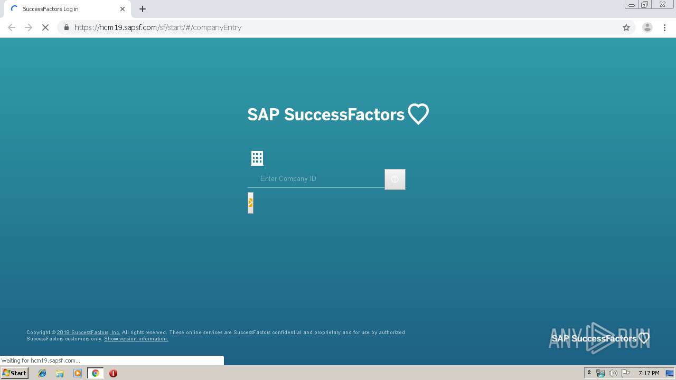
Task: Click the building grid company icon
Action: coord(257,158)
